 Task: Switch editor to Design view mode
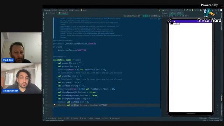pos(157,16)
